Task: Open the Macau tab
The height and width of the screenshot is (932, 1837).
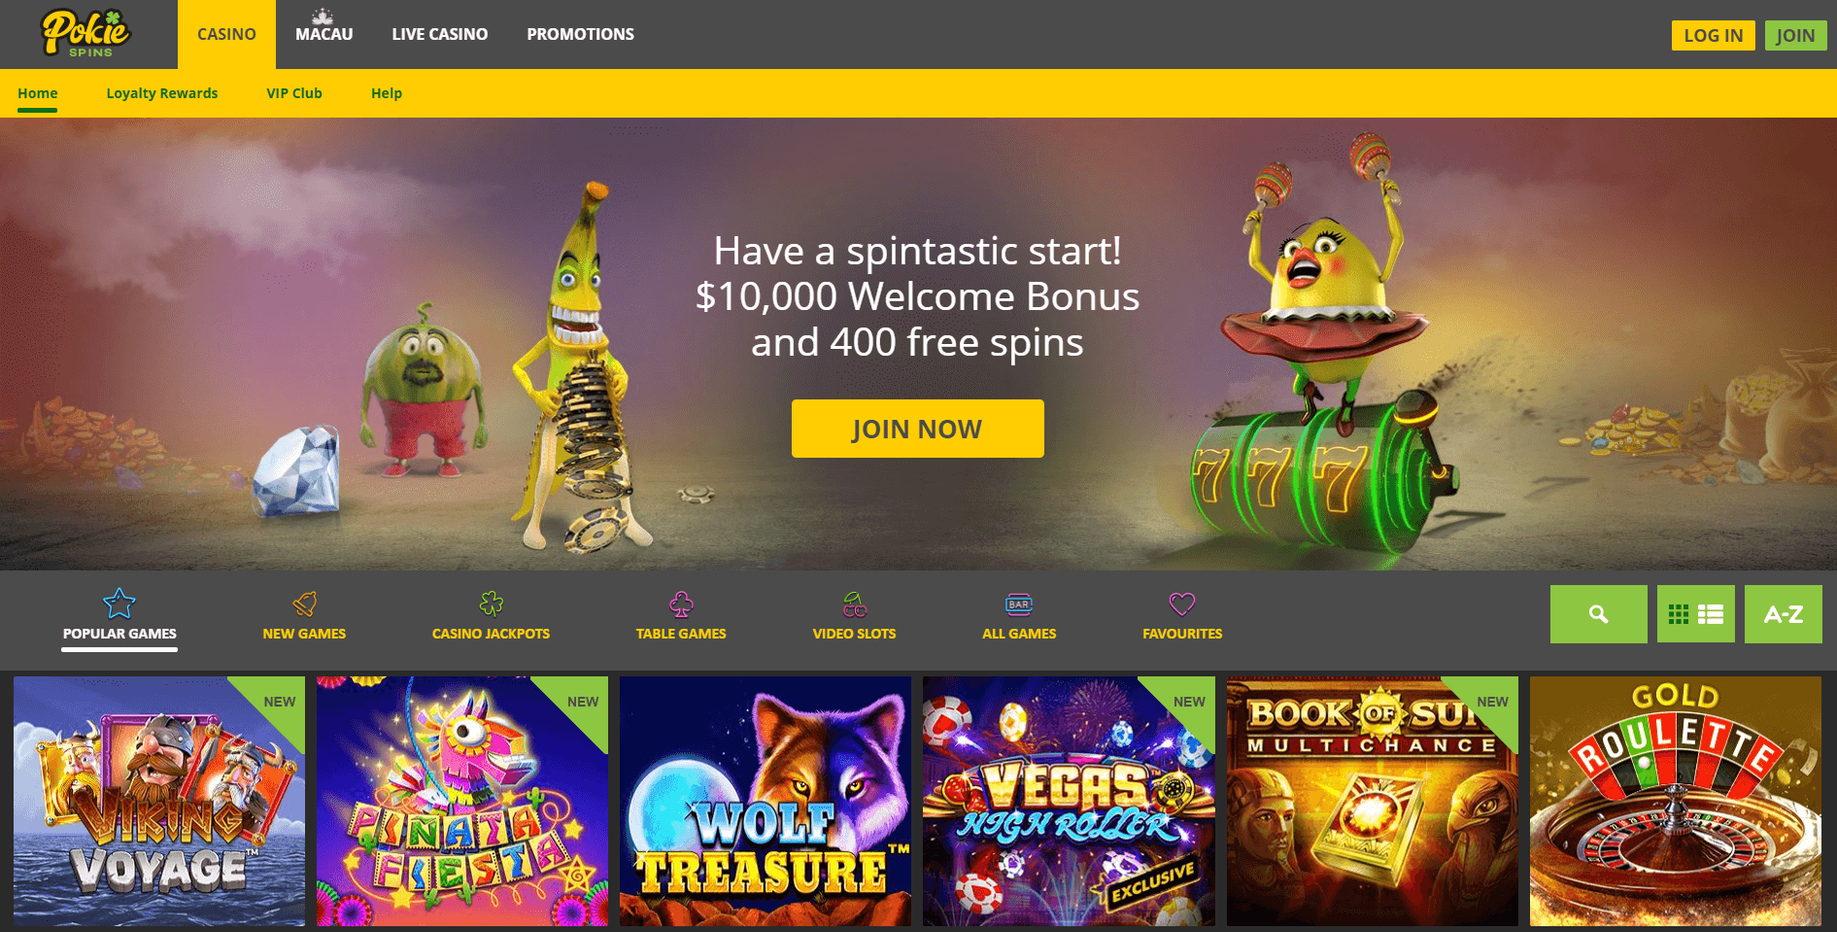Action: [x=323, y=34]
